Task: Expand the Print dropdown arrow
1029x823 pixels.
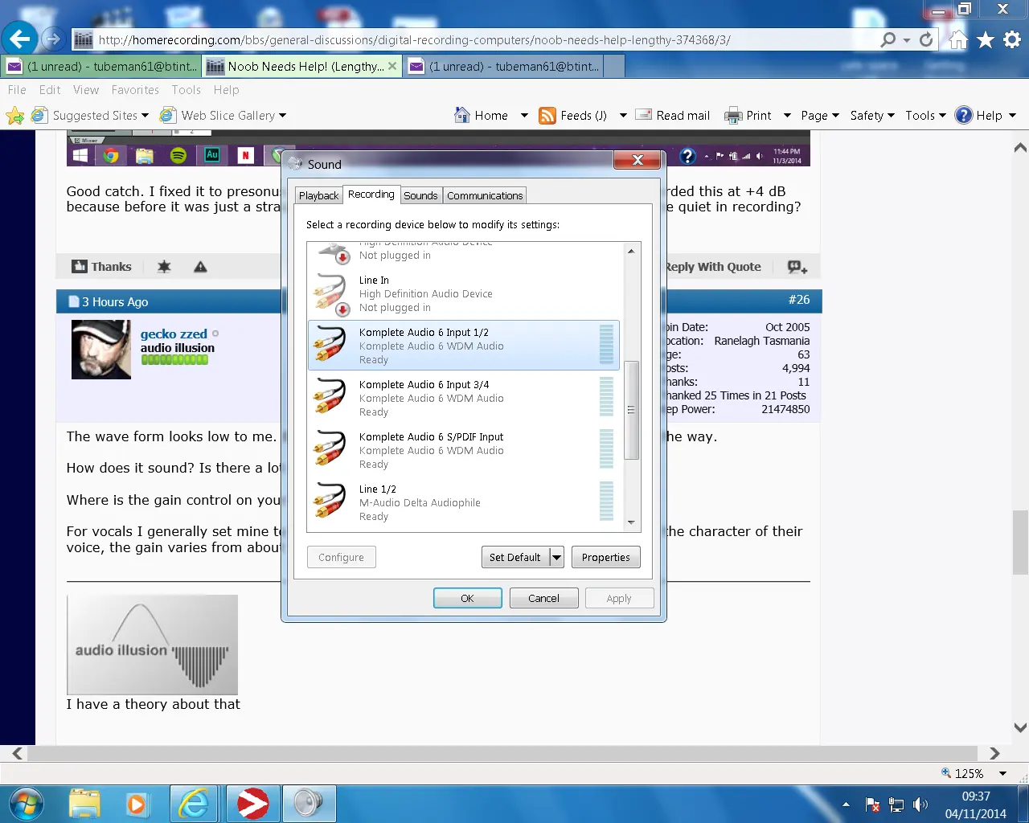Action: pos(787,116)
